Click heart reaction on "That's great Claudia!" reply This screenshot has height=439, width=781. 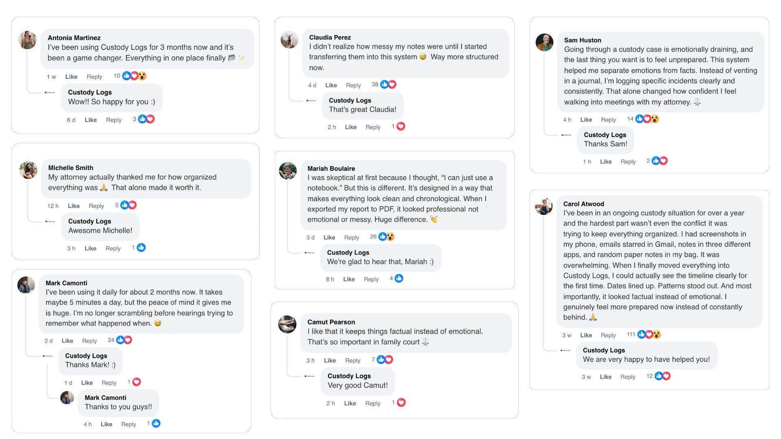(x=401, y=126)
